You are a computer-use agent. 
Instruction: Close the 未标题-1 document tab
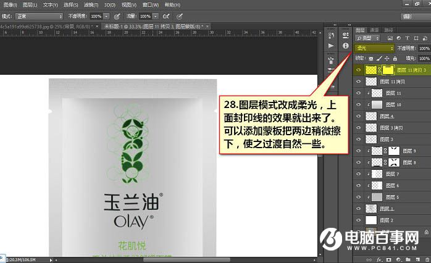click(x=207, y=27)
